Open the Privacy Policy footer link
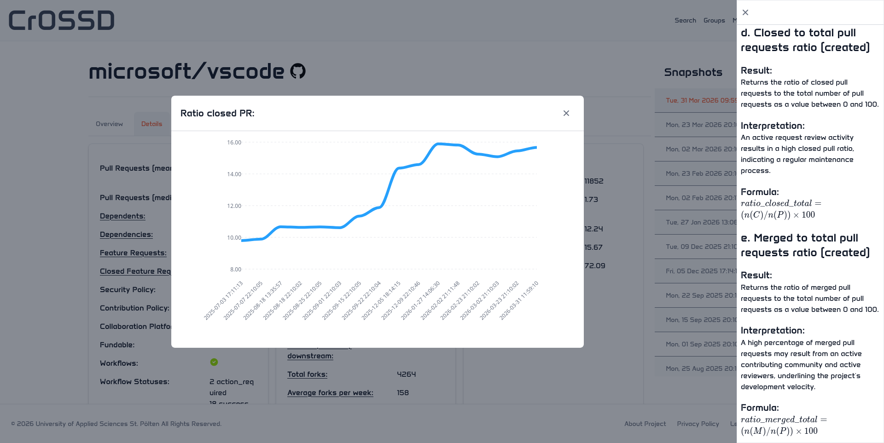 tap(698, 424)
